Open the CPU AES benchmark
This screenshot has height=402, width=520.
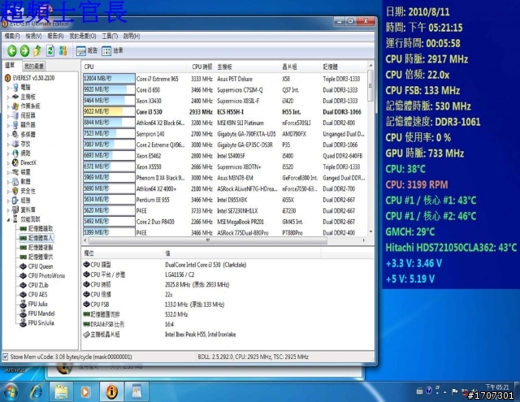(33, 295)
